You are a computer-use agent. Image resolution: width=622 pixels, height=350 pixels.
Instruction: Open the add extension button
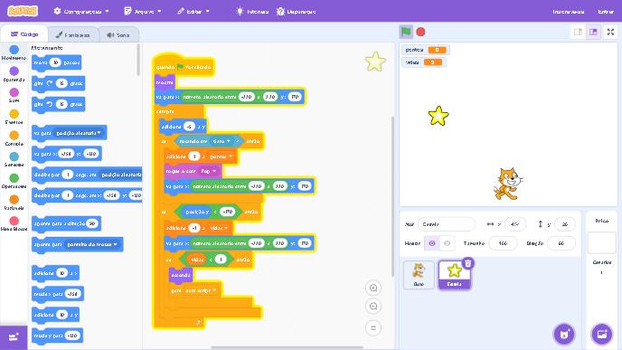coord(14,337)
